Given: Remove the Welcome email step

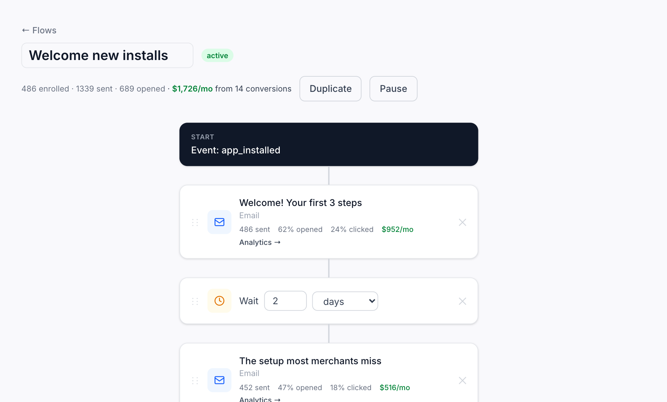Looking at the screenshot, I should [462, 222].
